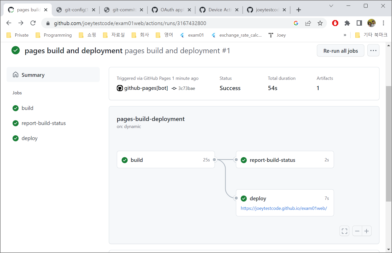Go back with the browser back arrow
Screen dimensions: 392x253
coord(9,23)
